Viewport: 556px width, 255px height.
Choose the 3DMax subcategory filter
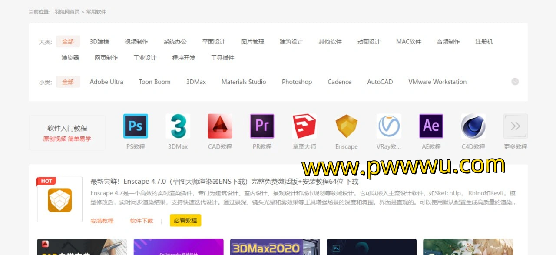coord(196,82)
